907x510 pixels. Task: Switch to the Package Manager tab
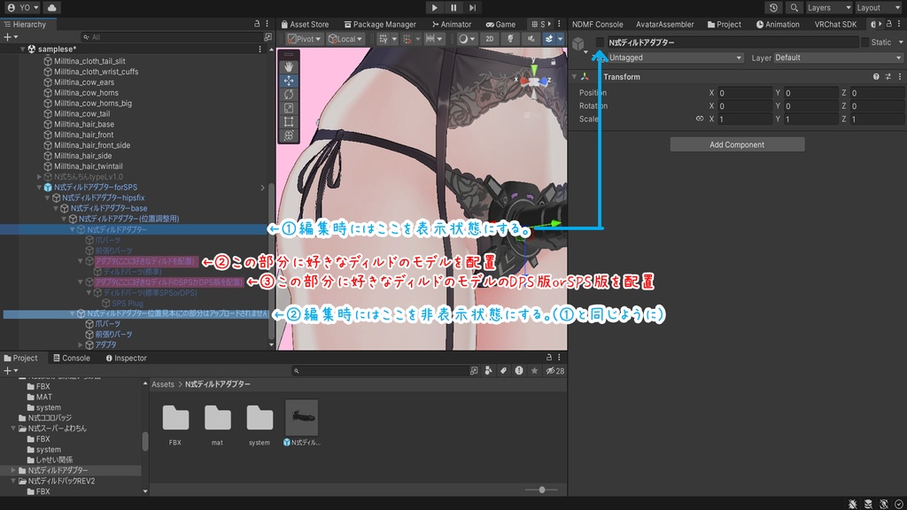tap(380, 24)
